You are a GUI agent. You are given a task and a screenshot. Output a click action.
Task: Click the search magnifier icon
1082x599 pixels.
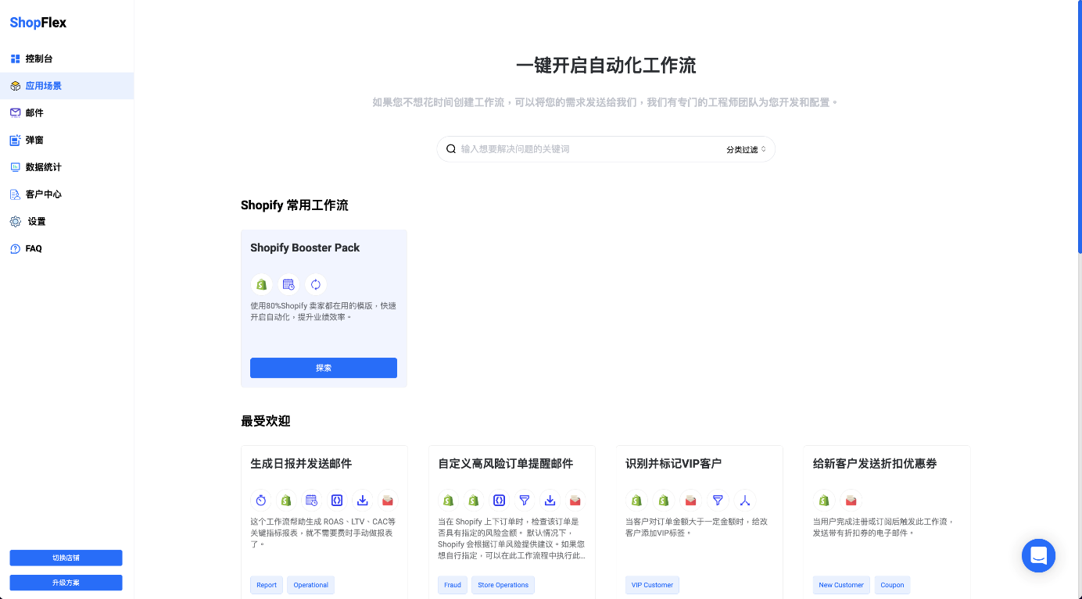[451, 149]
